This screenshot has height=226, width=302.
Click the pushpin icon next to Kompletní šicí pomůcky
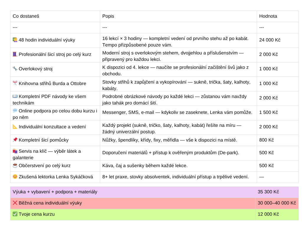(15, 140)
